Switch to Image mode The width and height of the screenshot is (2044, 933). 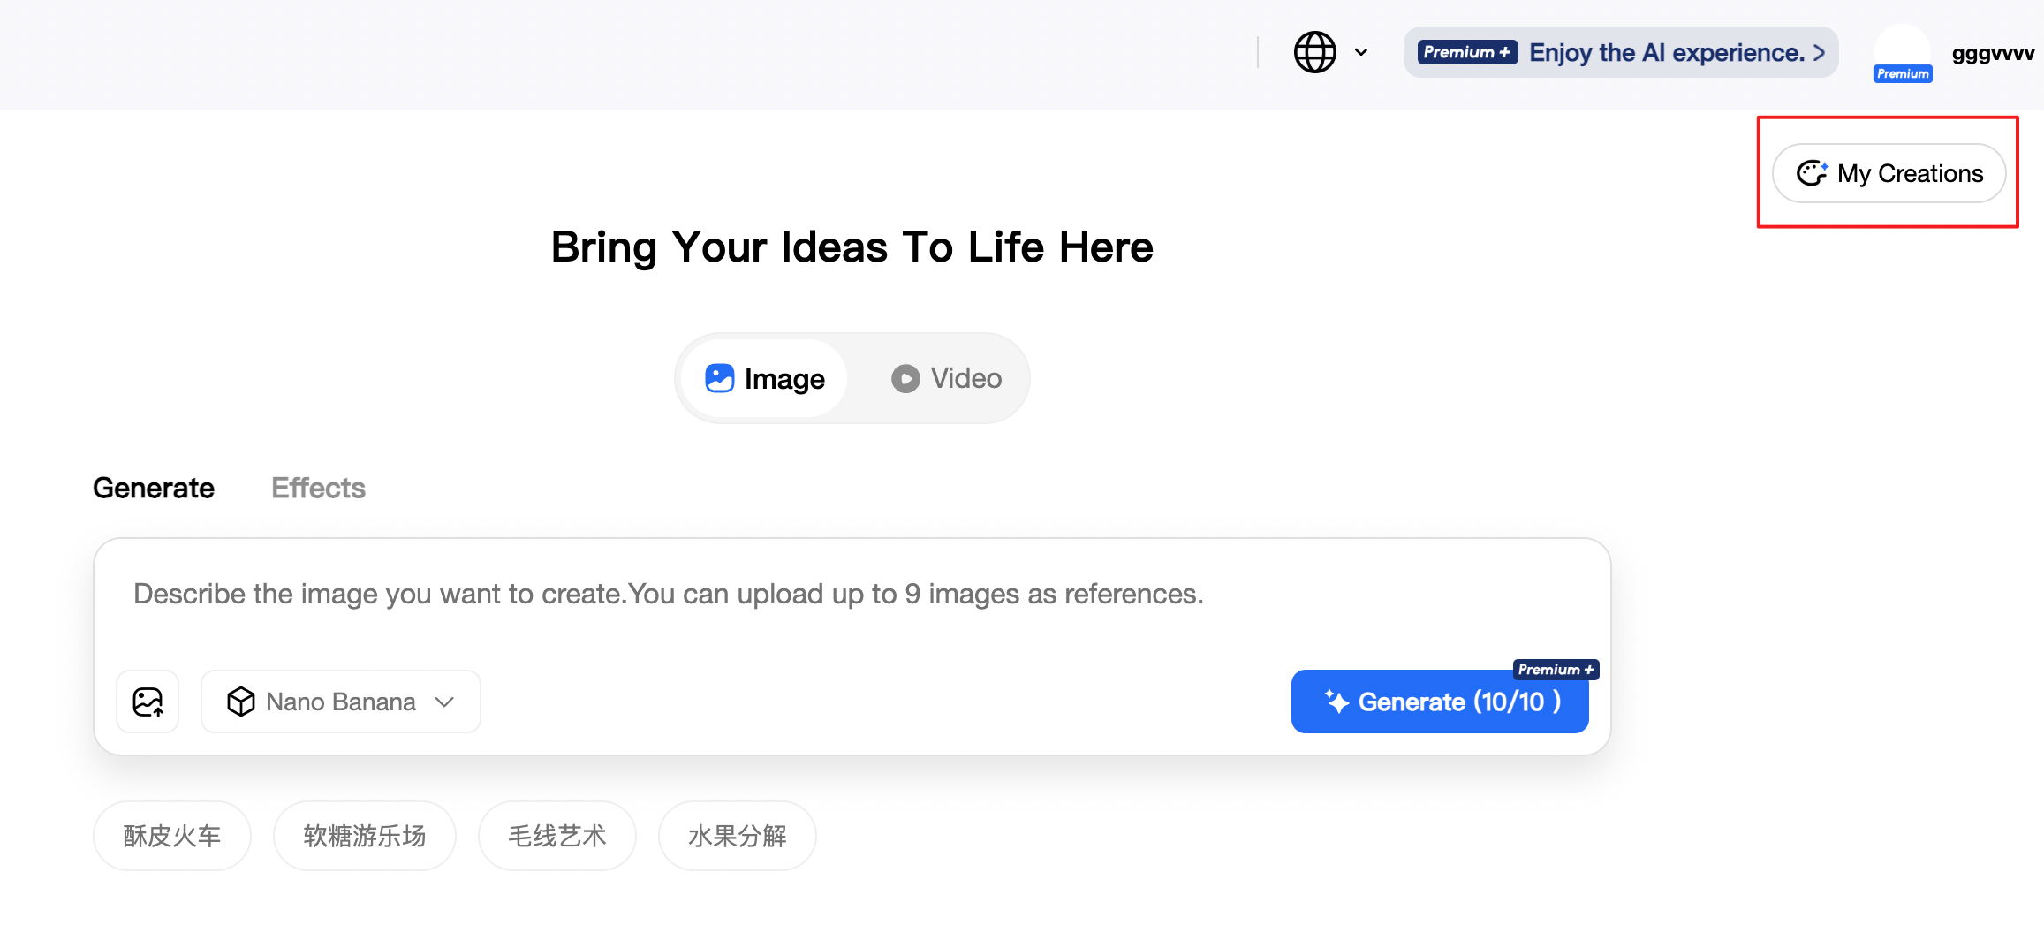762,377
